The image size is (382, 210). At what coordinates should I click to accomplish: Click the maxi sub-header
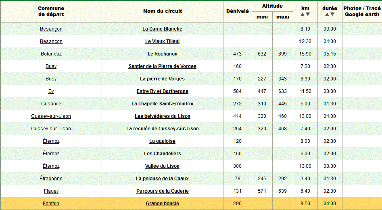pyautogui.click(x=283, y=17)
